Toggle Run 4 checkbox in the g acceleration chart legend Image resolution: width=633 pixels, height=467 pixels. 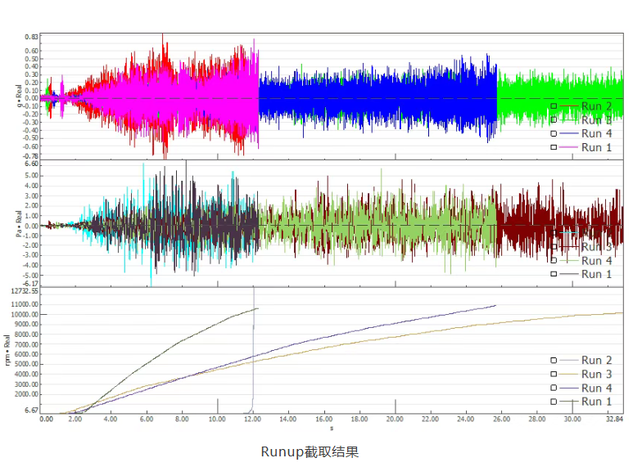pos(554,133)
